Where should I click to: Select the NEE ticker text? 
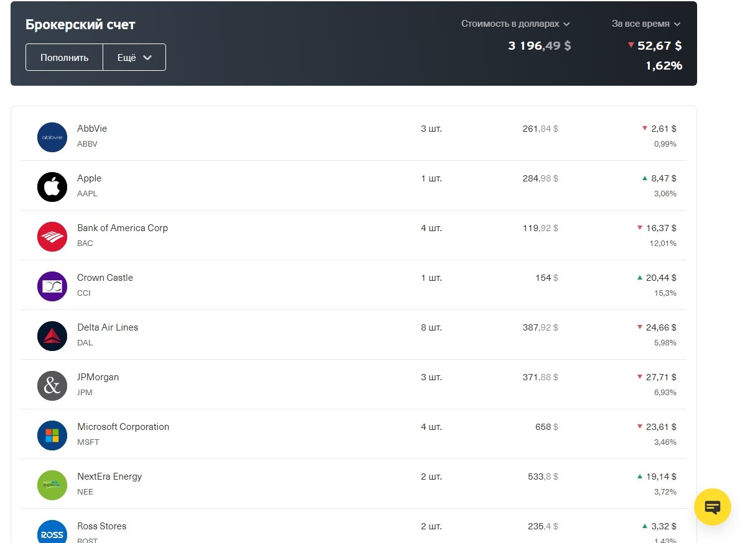85,492
